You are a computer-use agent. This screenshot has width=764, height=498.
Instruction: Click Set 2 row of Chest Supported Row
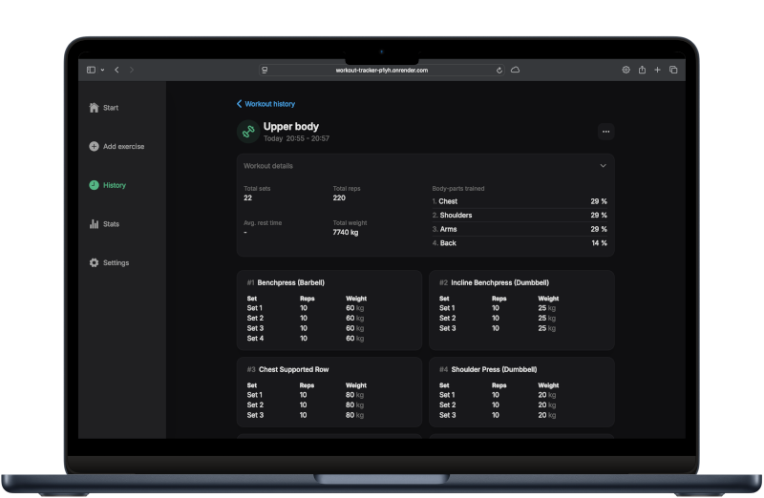point(306,405)
